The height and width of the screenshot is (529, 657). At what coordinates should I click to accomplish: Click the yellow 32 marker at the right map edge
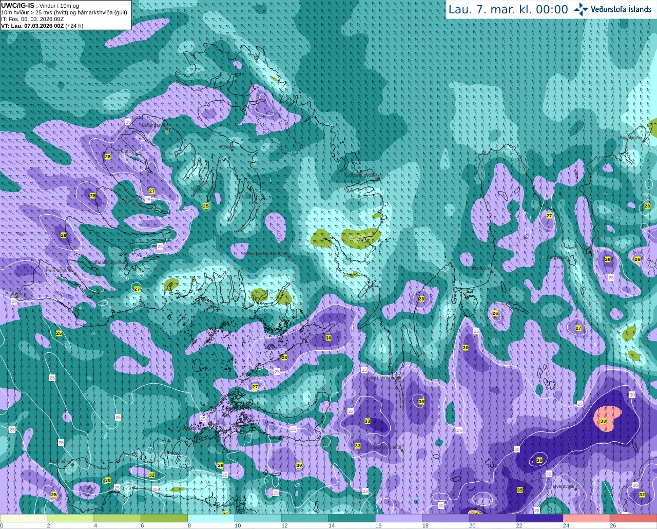tap(642, 495)
